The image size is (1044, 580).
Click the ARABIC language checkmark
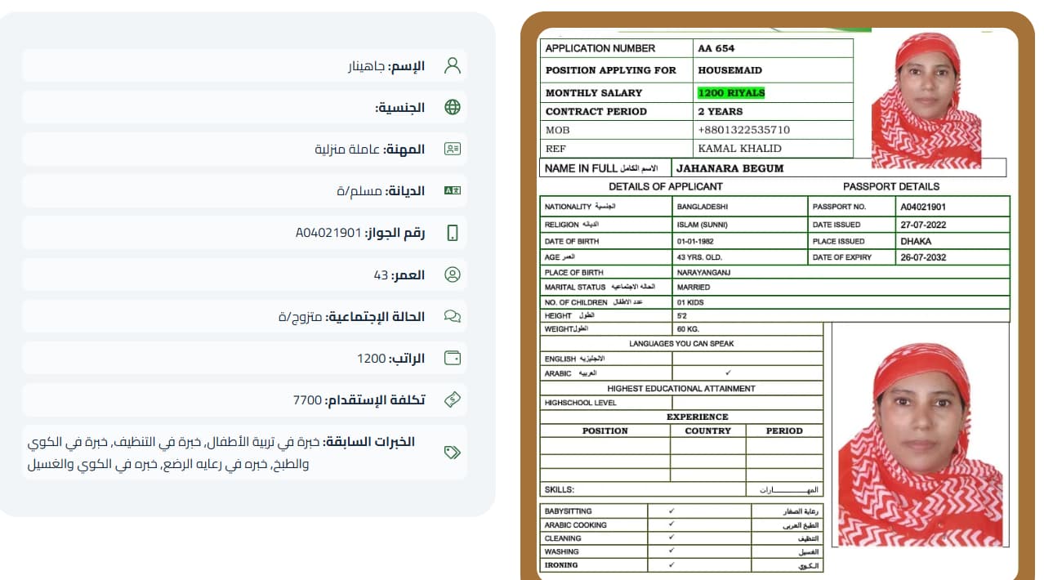728,373
